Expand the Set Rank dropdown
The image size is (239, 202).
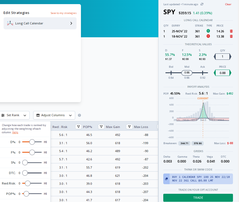[x=25, y=115]
